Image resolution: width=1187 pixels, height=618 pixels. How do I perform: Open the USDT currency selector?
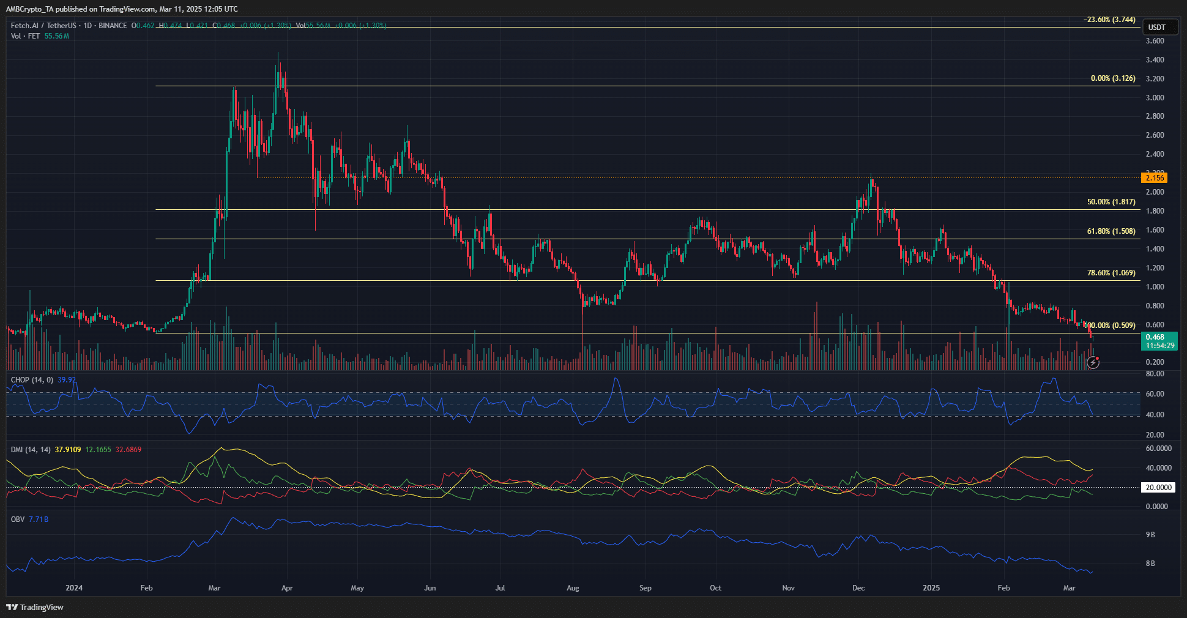coord(1159,27)
